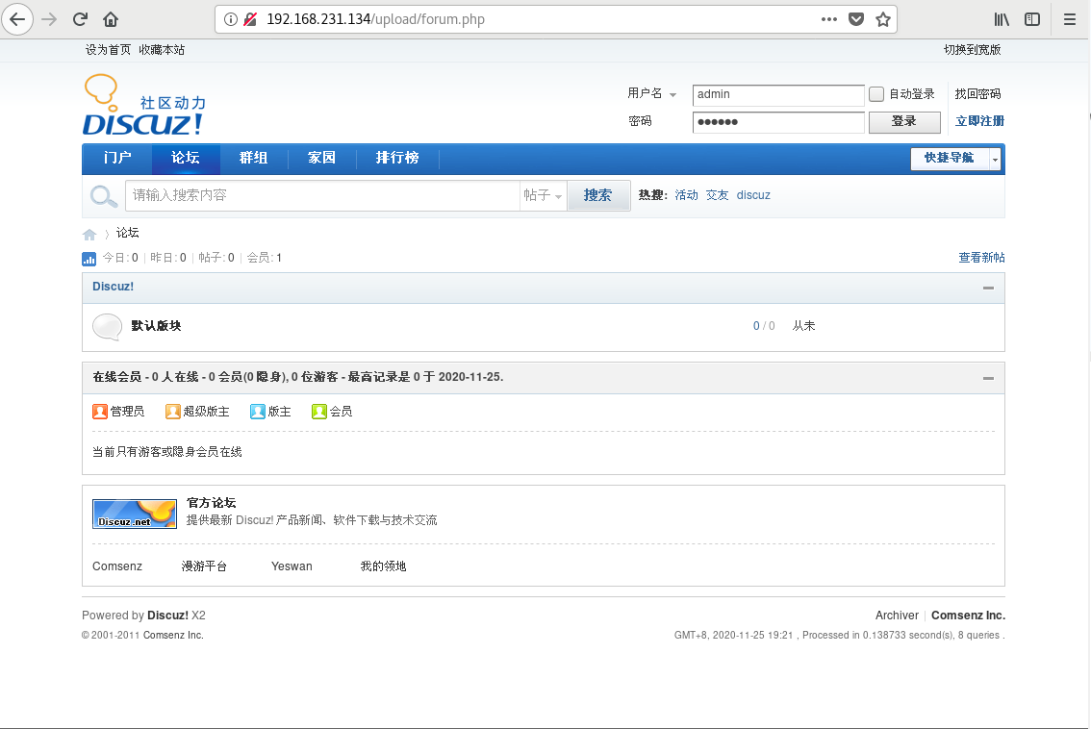Click the magnifier search icon
The image size is (1091, 729).
(x=103, y=194)
